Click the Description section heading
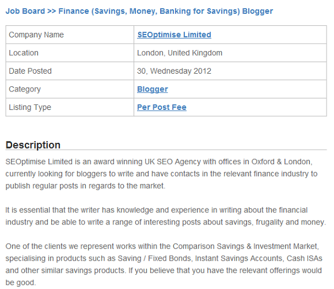This screenshot has height=289, width=334. click(33, 145)
